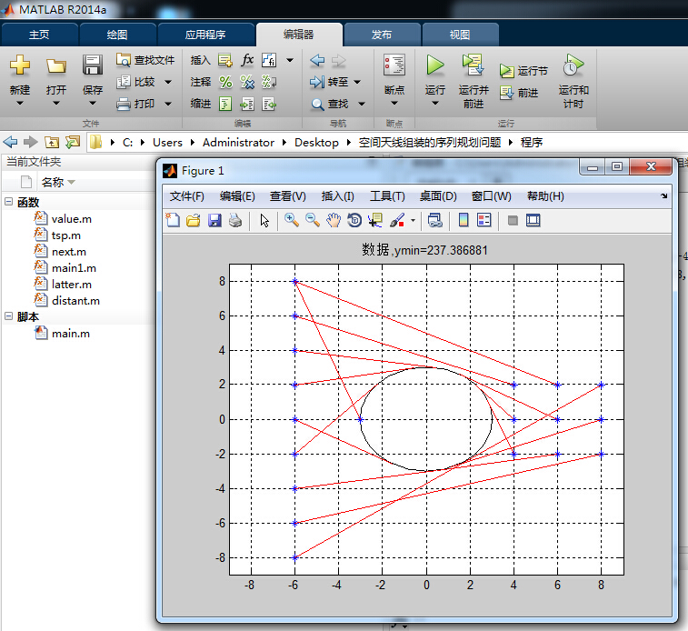This screenshot has height=631, width=688.
Task: Select main.m in the file list
Action: [x=71, y=334]
